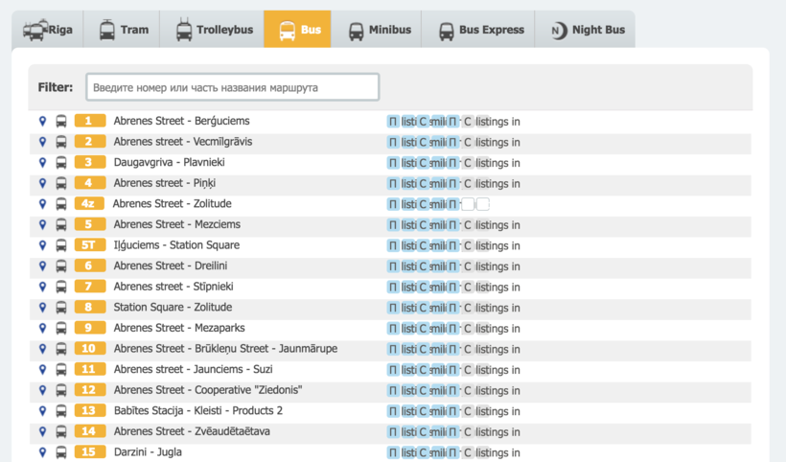The height and width of the screenshot is (462, 786).
Task: Click the map pin icon for route 1
Action: coord(42,122)
